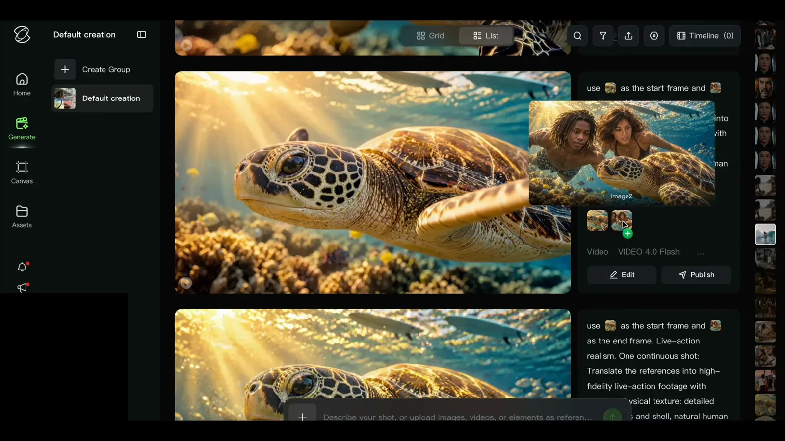The image size is (785, 441).
Task: Click the export upload icon
Action: 628,36
